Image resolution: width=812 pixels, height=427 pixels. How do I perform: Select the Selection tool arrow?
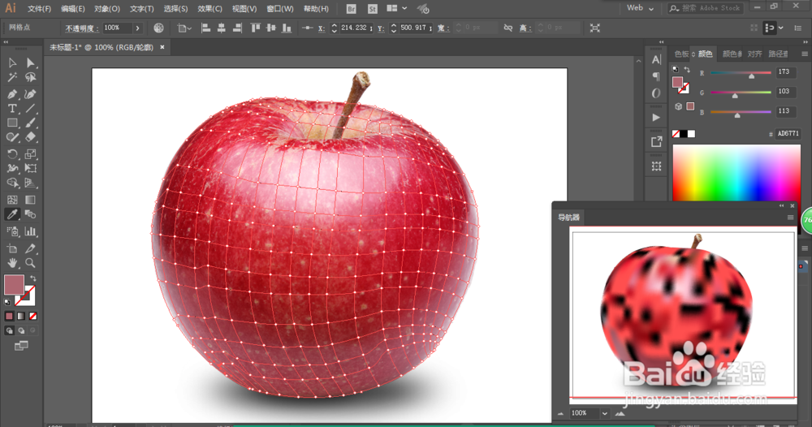pyautogui.click(x=12, y=63)
